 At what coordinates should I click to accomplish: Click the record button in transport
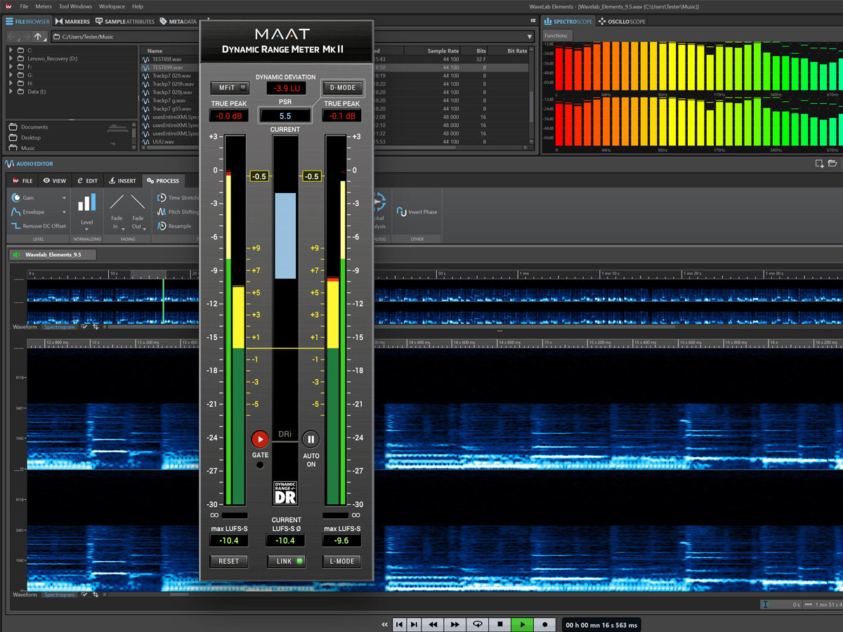pos(544,624)
